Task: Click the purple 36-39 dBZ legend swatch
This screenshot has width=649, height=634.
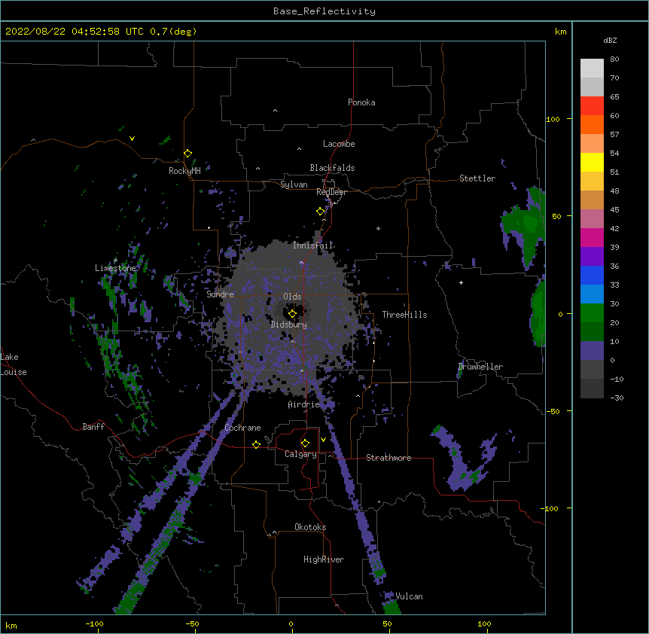Action: tap(592, 257)
